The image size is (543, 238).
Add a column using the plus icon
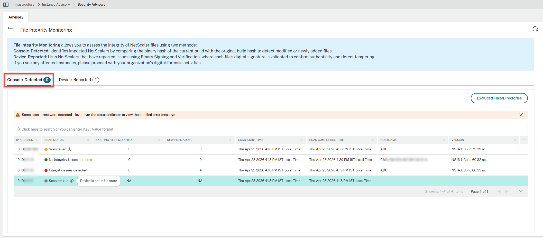click(x=524, y=140)
